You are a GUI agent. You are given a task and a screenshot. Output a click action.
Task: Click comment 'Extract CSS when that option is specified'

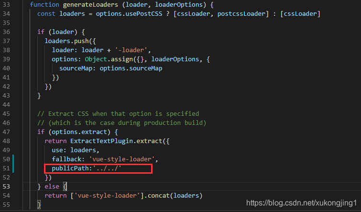pyautogui.click(x=124, y=113)
